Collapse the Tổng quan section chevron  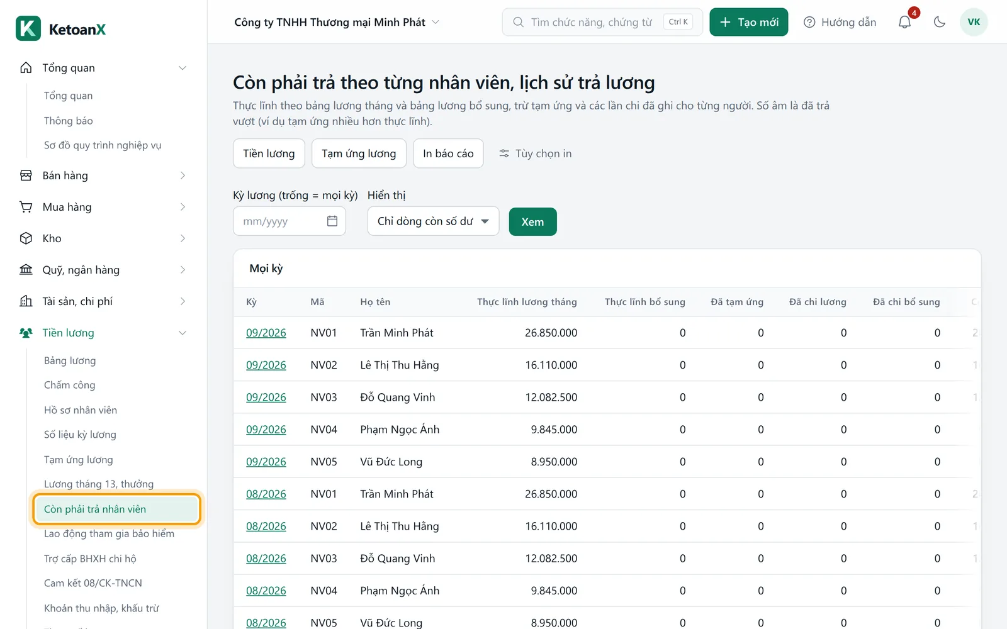coord(183,68)
